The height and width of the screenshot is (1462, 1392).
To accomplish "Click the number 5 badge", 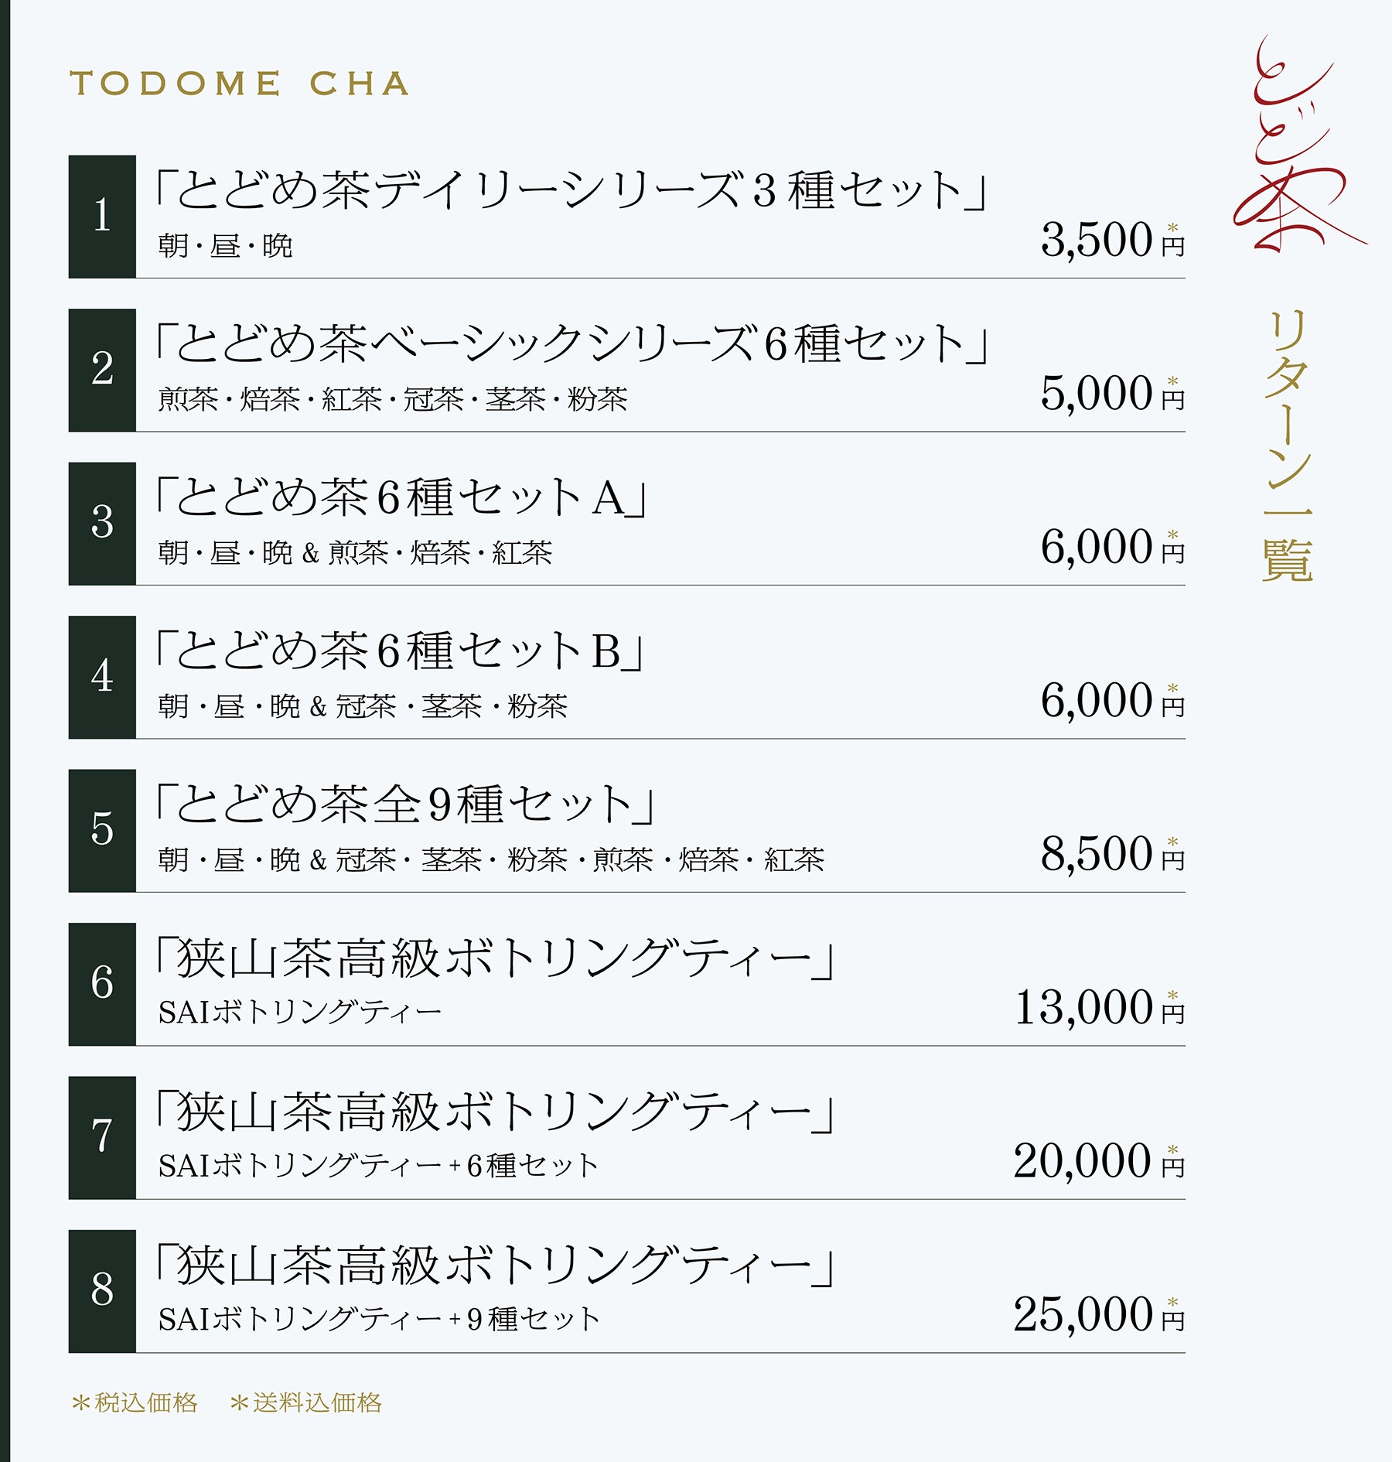I will [102, 830].
